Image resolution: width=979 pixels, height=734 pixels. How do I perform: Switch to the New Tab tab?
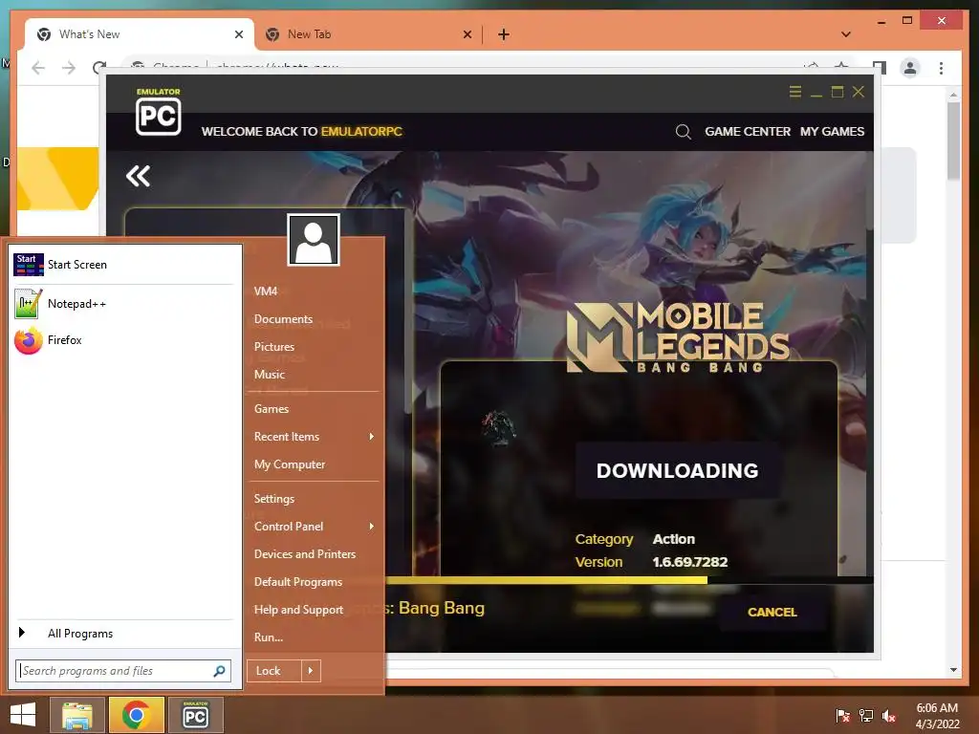(x=368, y=34)
